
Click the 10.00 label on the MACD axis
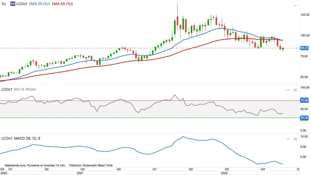pos(304,136)
